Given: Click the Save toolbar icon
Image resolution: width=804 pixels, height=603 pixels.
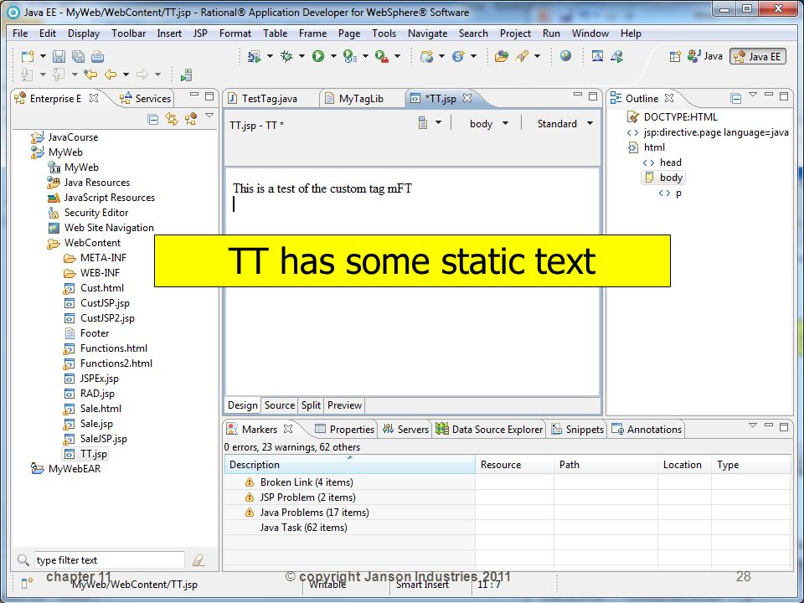Looking at the screenshot, I should point(59,56).
